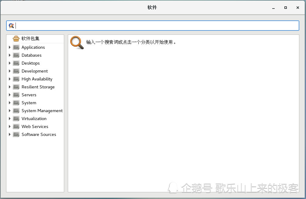Screen dimensions: 306x199
Task: Click the Desktops category folder icon
Action: click(x=16, y=63)
